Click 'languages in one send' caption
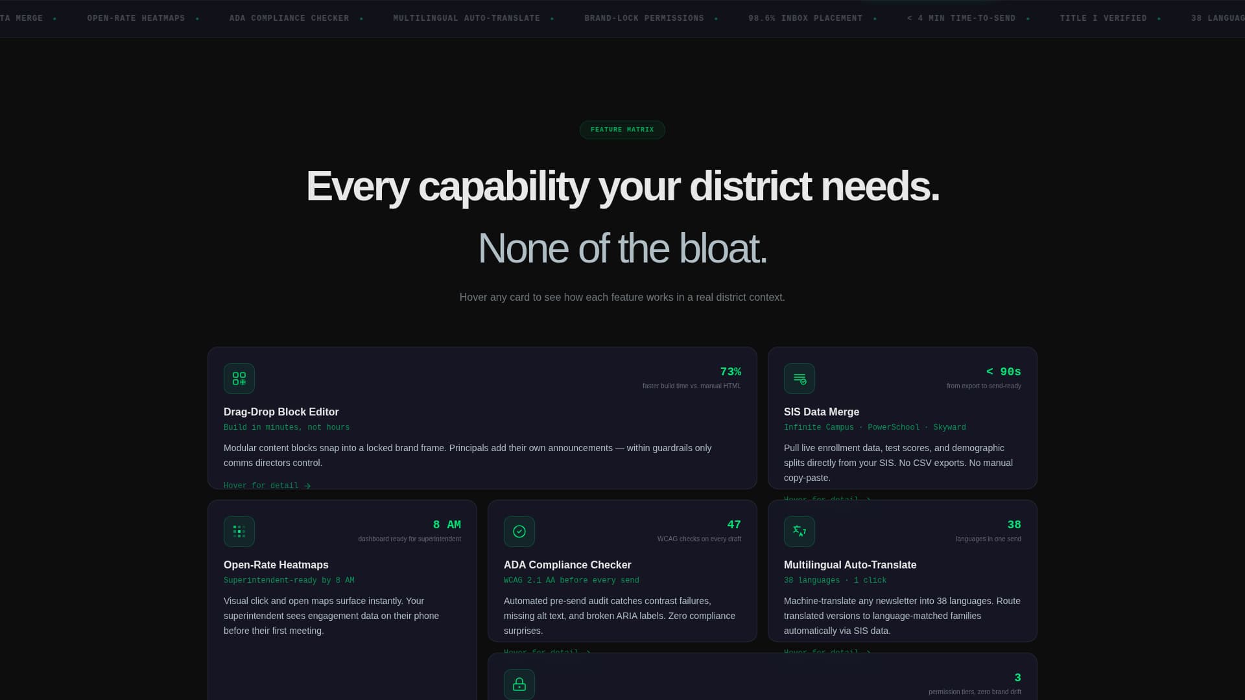 click(988, 539)
